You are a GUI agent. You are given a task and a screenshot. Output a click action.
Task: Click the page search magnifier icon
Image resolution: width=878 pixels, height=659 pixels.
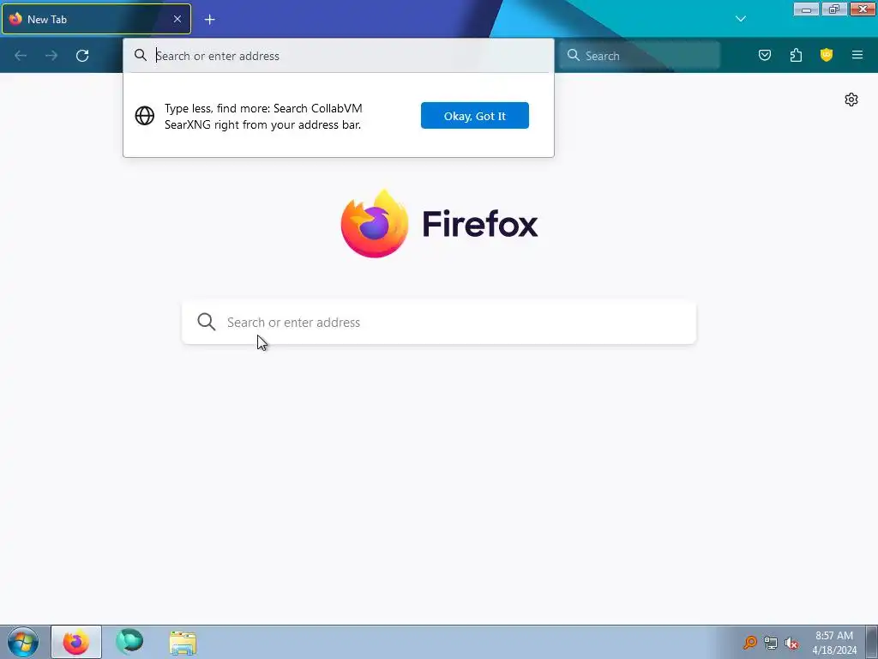(x=206, y=322)
